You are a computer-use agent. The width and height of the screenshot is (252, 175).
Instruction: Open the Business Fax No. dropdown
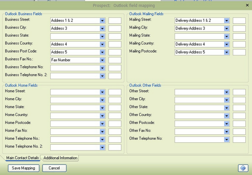click(102, 60)
